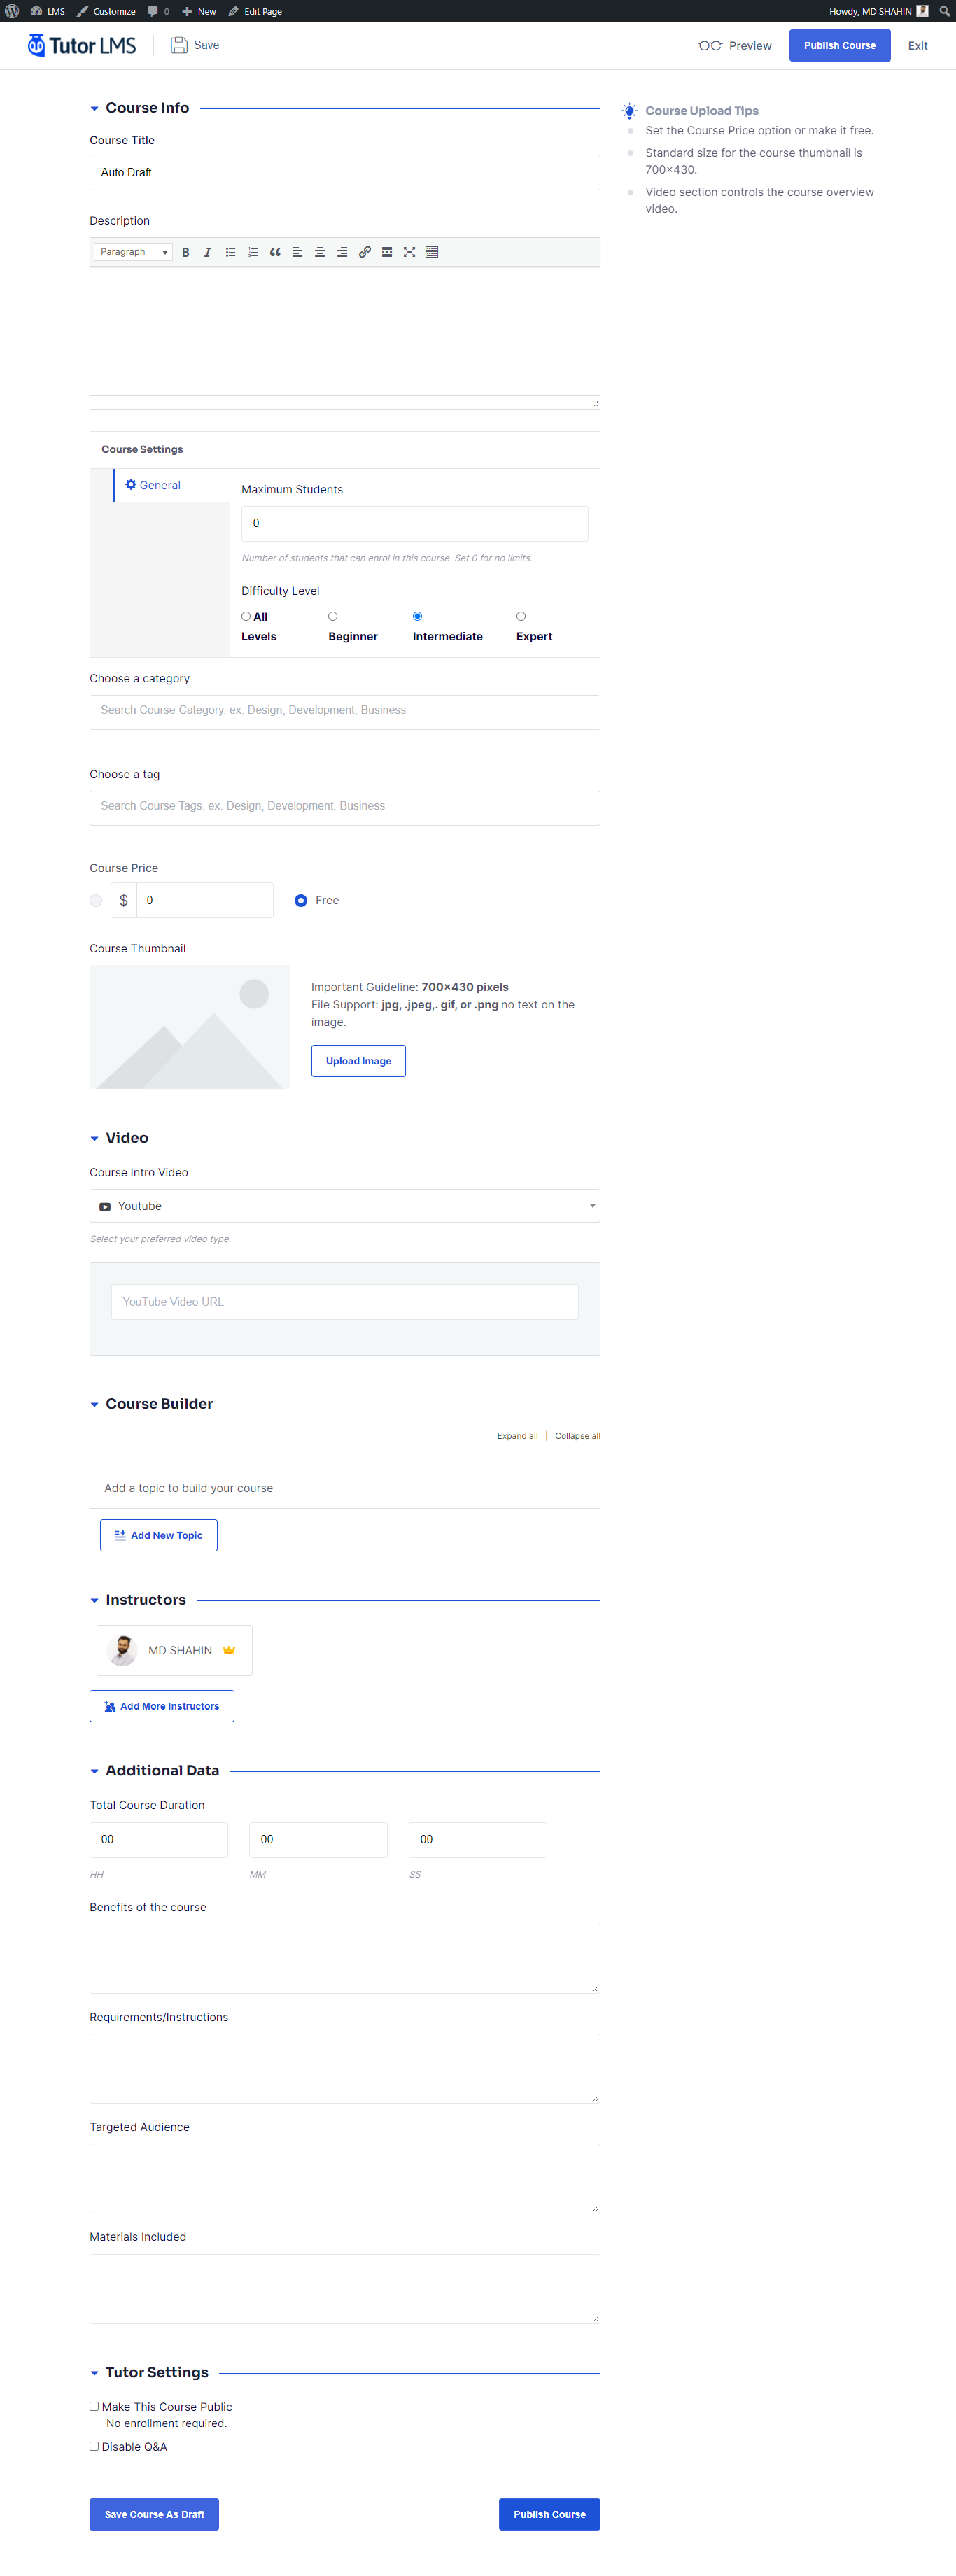Click Add New Topic button
Image resolution: width=956 pixels, height=2576 pixels.
tap(159, 1535)
